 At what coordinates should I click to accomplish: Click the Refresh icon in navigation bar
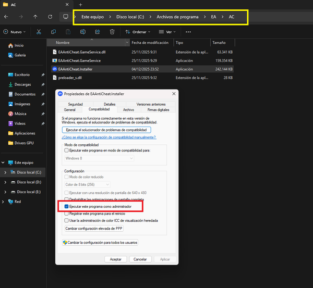49,17
